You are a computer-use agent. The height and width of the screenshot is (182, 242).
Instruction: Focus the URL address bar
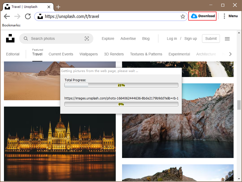click(x=111, y=16)
